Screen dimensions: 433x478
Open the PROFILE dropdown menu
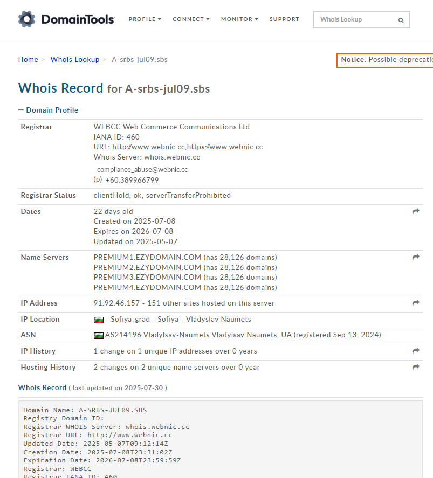click(145, 19)
